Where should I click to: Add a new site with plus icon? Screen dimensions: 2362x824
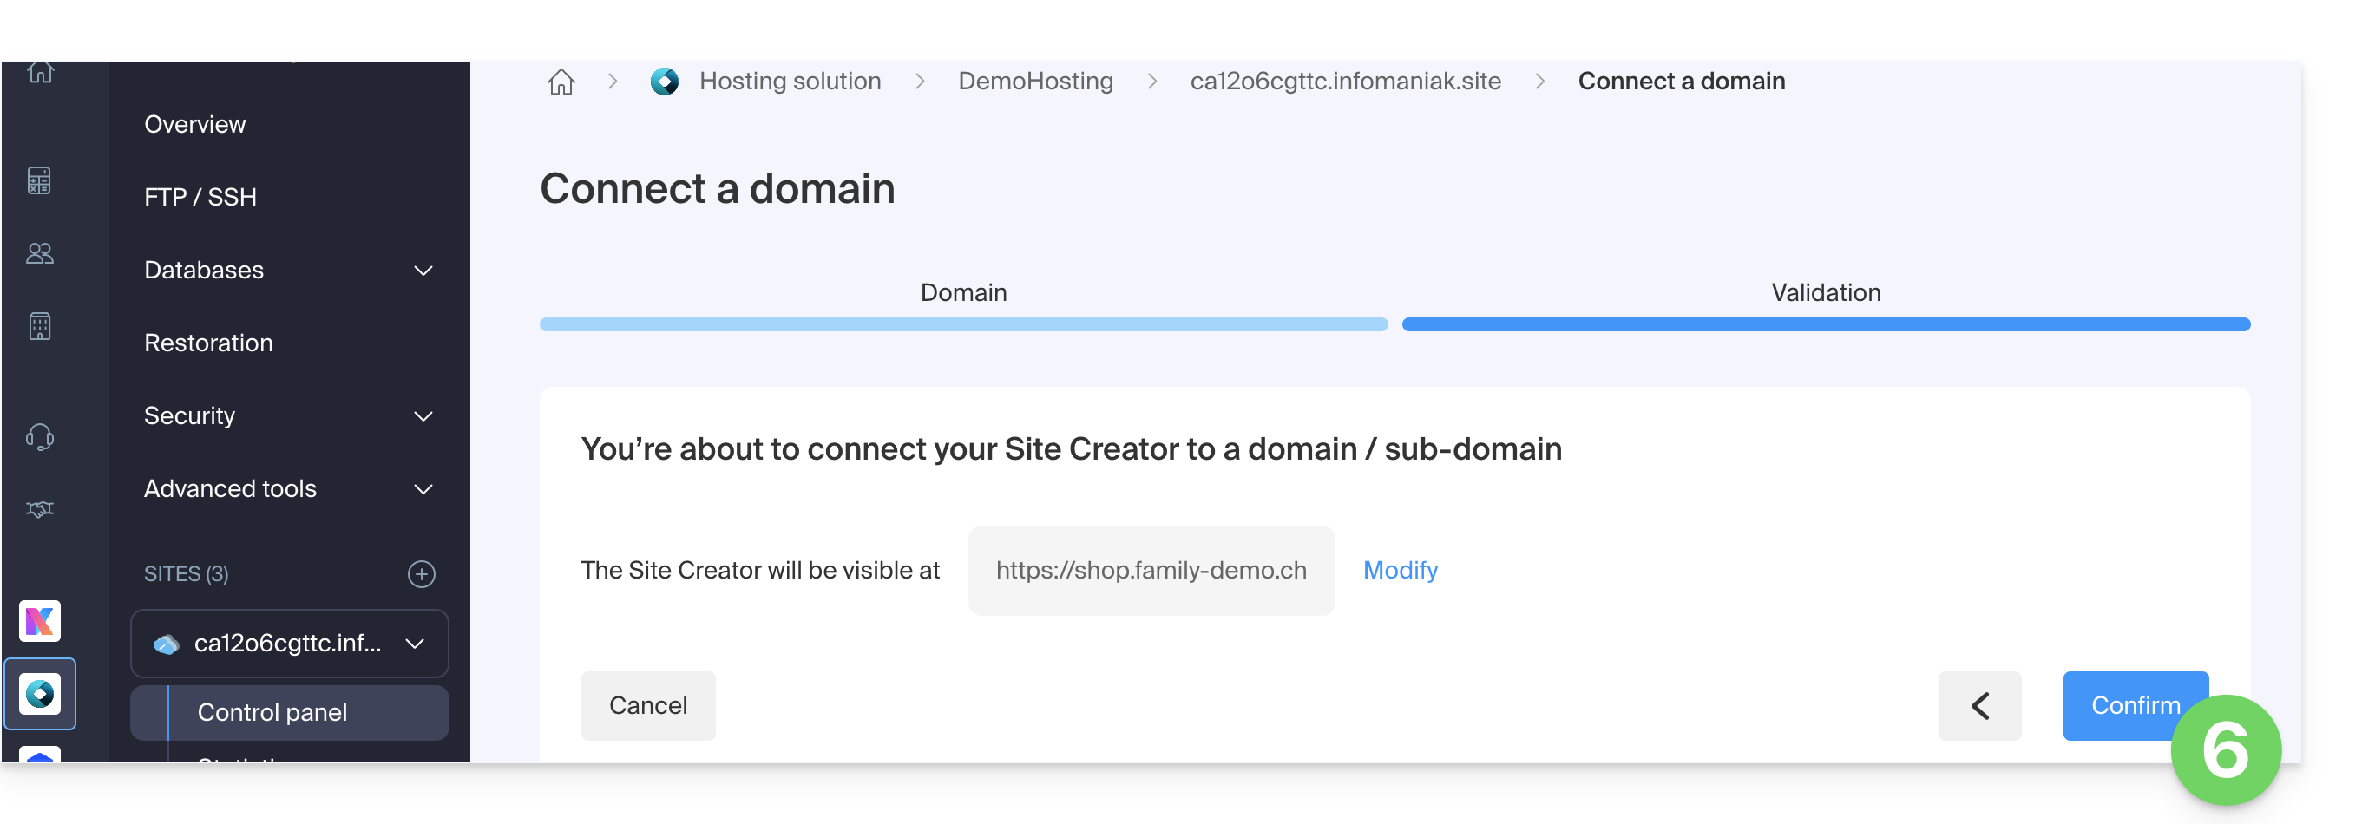tap(421, 574)
